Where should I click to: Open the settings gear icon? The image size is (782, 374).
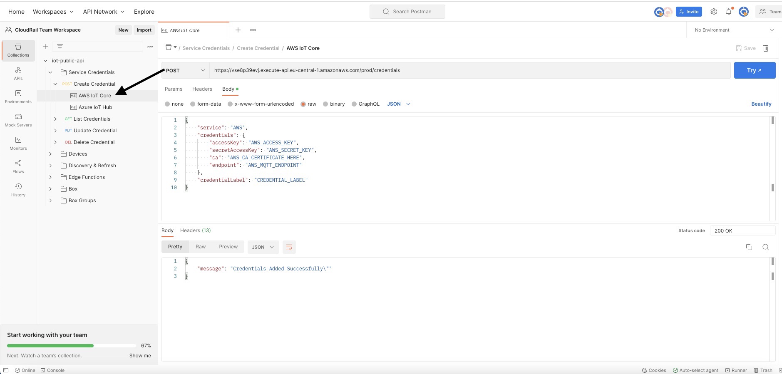coord(714,12)
